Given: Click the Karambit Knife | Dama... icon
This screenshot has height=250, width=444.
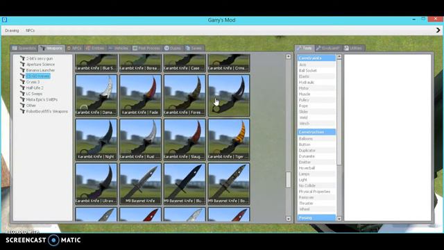Looking at the screenshot, I should [96, 95].
